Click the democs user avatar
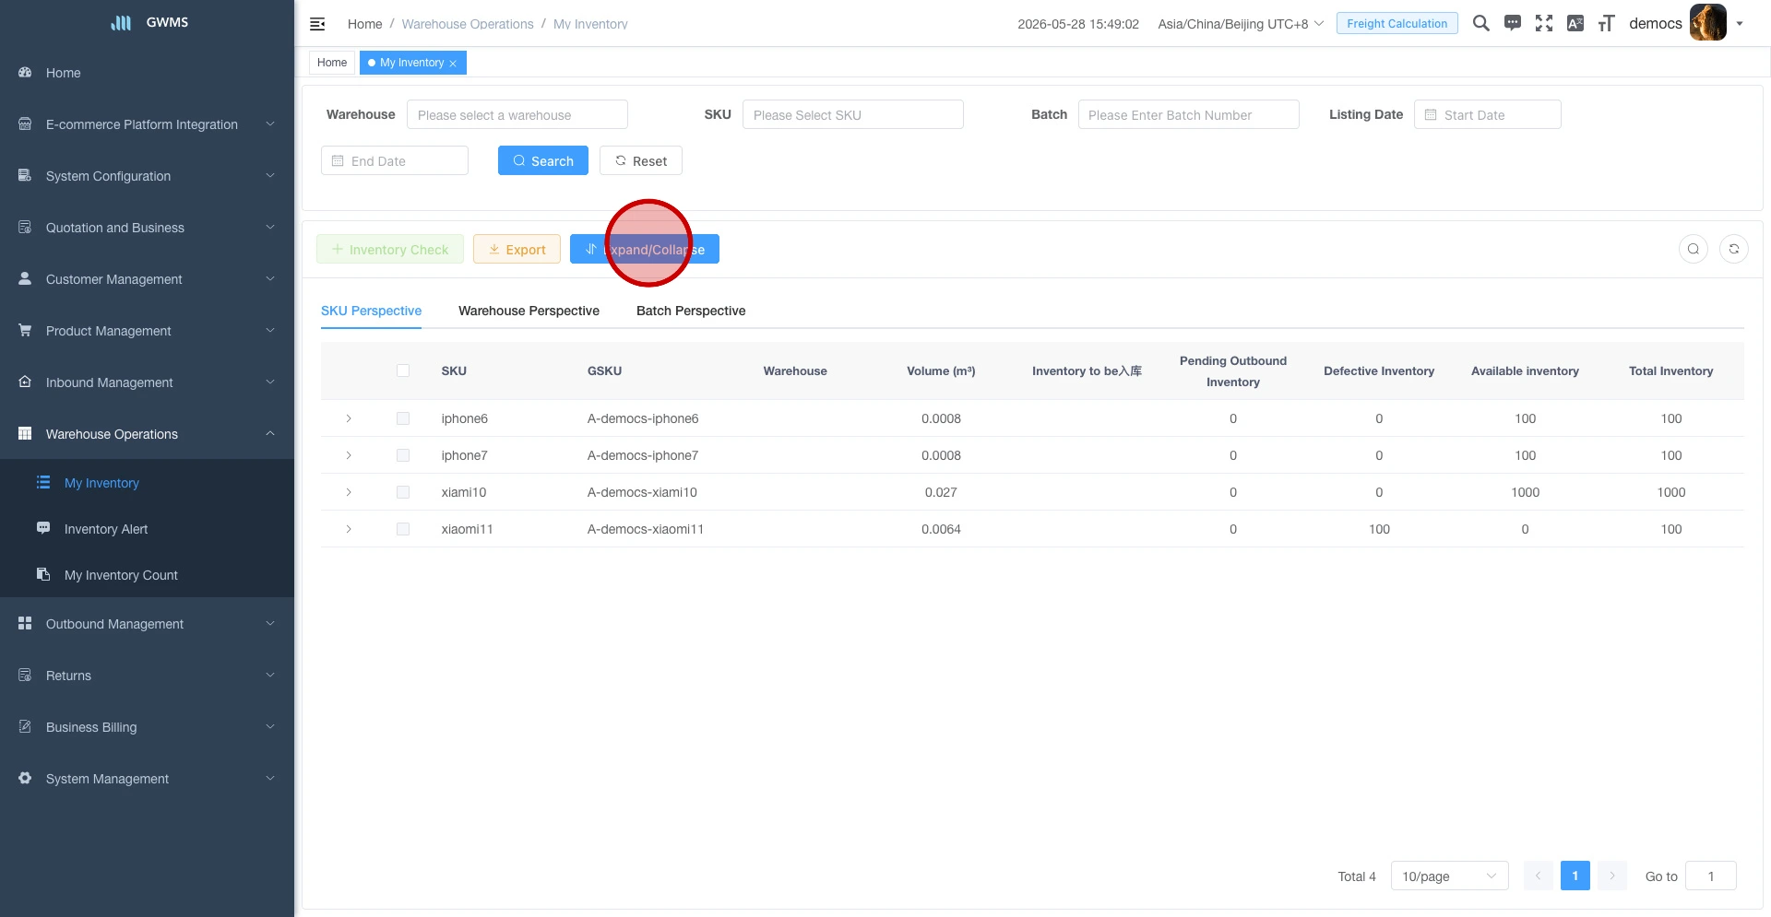1771x917 pixels. point(1708,23)
